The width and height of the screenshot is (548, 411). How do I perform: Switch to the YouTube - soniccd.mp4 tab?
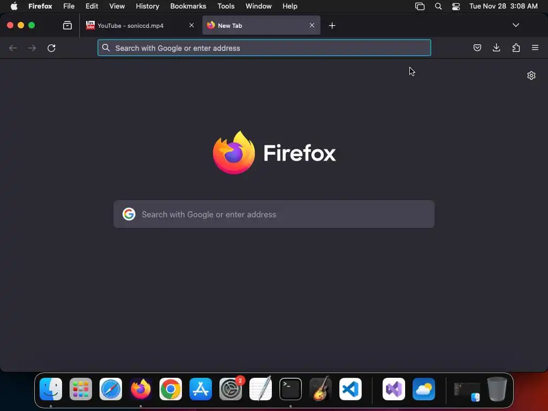pos(140,25)
